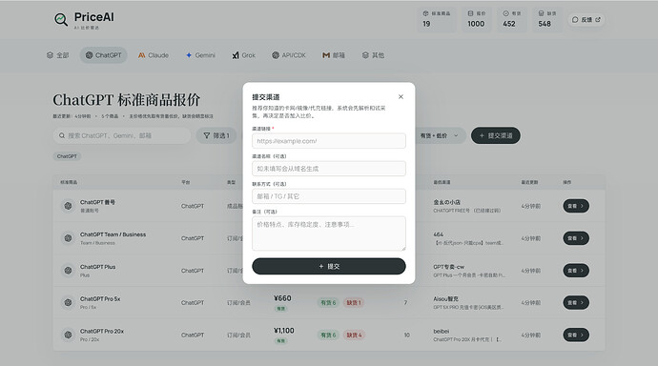Focus the channel link field with https://example.com/ placeholder

coord(329,141)
